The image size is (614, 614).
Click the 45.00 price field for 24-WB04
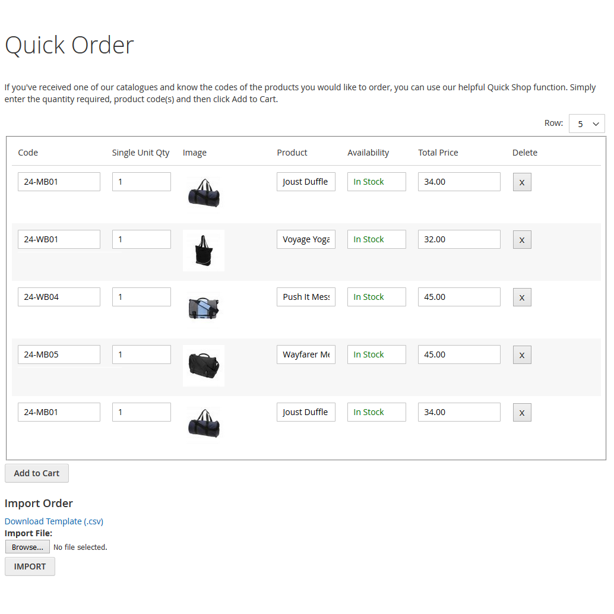pyautogui.click(x=458, y=297)
